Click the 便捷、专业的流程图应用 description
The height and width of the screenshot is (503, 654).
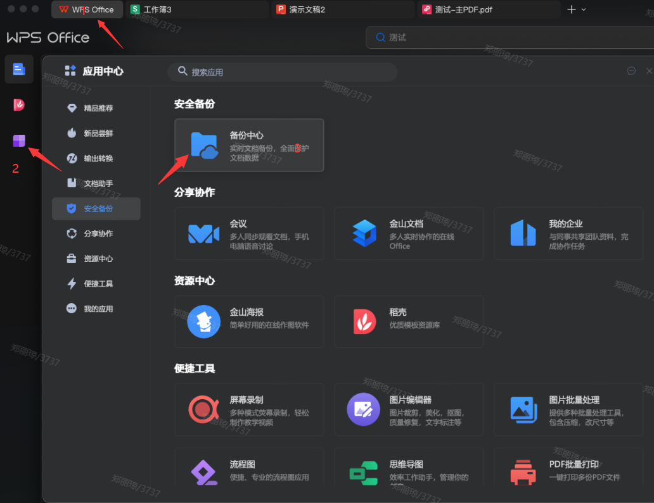(x=269, y=477)
